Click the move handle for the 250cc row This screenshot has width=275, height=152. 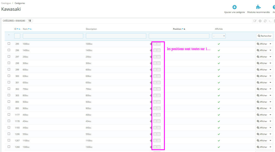point(151,57)
